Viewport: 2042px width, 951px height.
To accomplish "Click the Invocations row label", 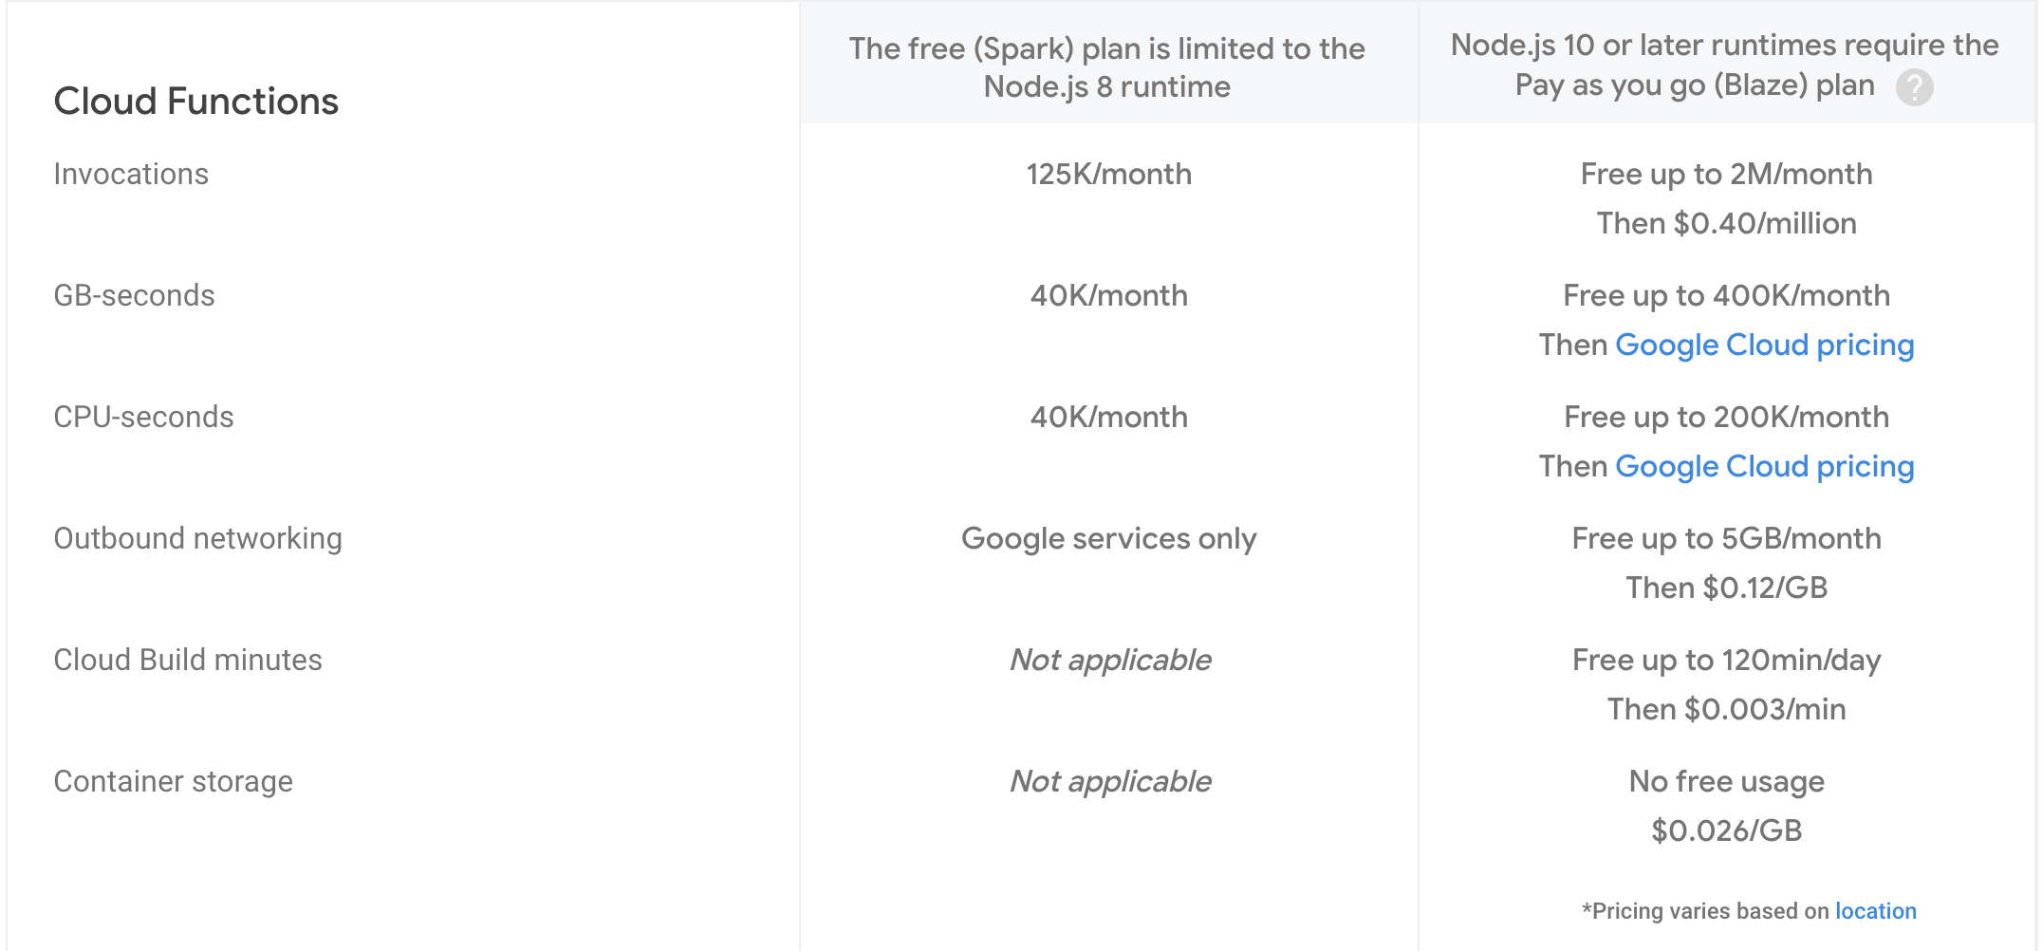I will tap(131, 174).
